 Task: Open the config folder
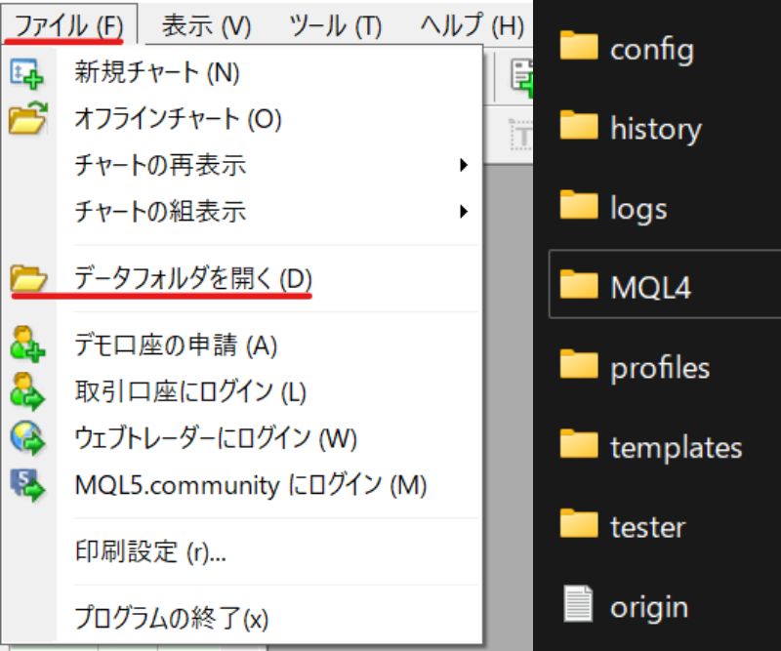(651, 48)
